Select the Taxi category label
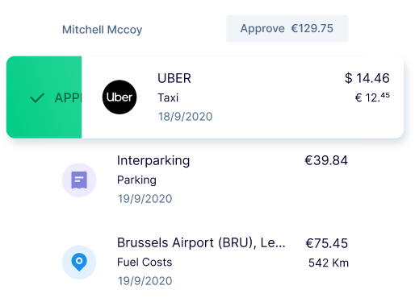The width and height of the screenshot is (415, 302). coord(168,97)
